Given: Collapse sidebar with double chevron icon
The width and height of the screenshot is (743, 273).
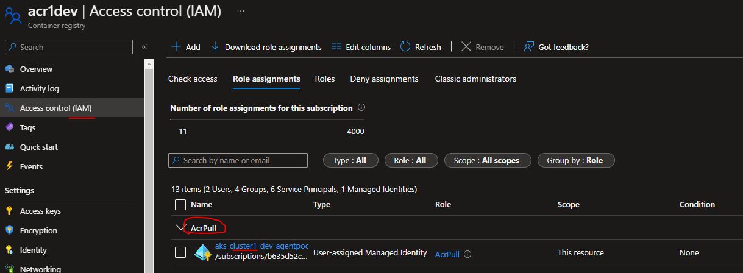Looking at the screenshot, I should (x=144, y=47).
